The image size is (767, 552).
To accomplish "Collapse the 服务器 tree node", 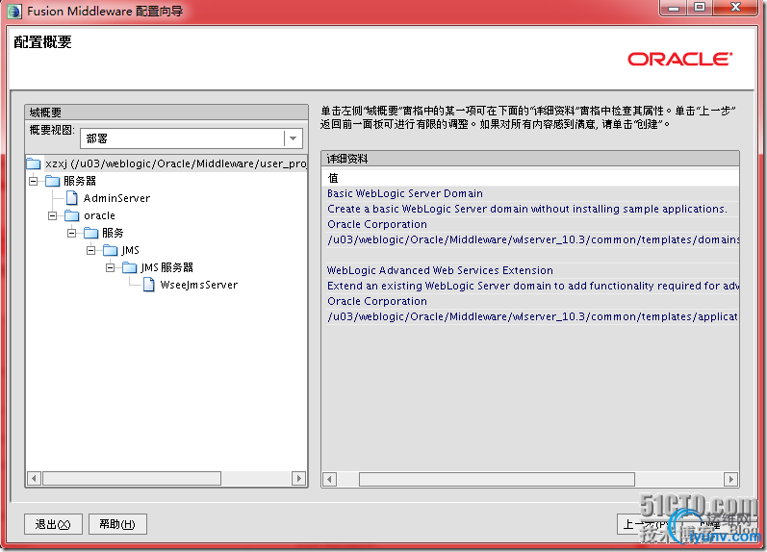I will point(34,181).
